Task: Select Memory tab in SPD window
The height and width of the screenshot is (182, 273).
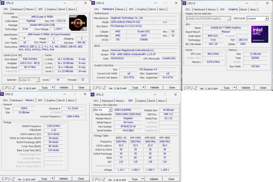Action: [x=120, y=101]
